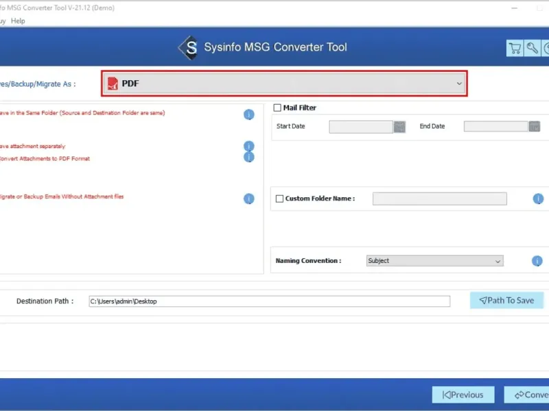Image resolution: width=549 pixels, height=411 pixels.
Task: Minimize the MSG Converter window
Action: [x=514, y=8]
